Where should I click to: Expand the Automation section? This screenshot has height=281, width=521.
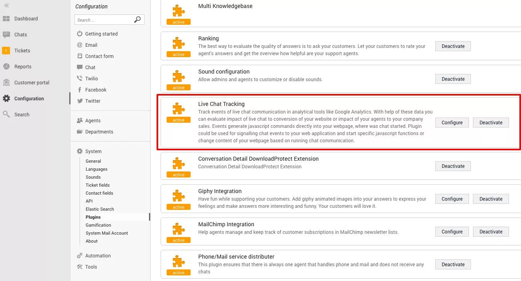[x=97, y=255]
